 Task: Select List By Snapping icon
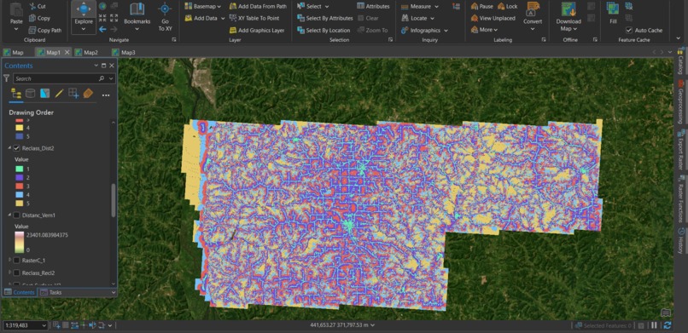(73, 93)
